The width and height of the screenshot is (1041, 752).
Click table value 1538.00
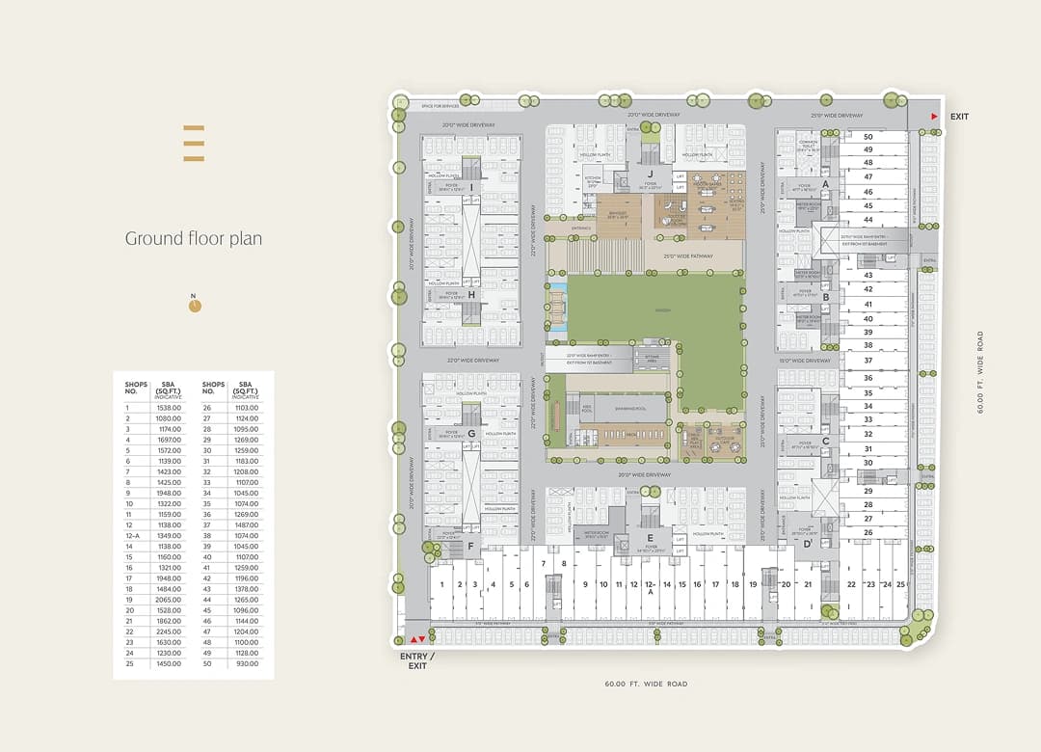pos(169,408)
